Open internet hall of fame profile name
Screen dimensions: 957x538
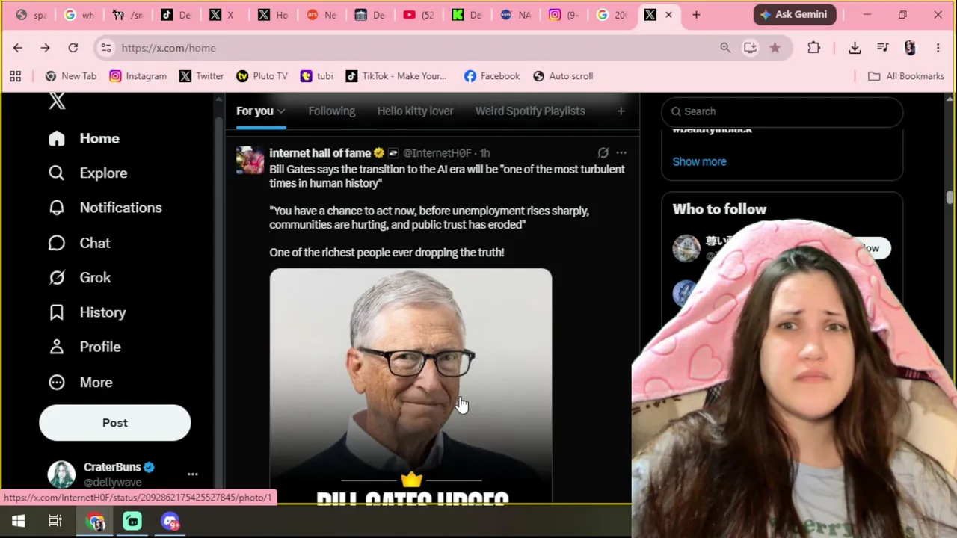(x=320, y=153)
